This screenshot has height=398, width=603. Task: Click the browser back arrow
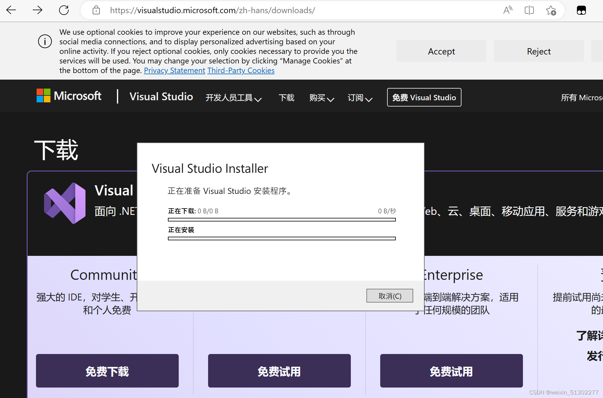tap(11, 10)
